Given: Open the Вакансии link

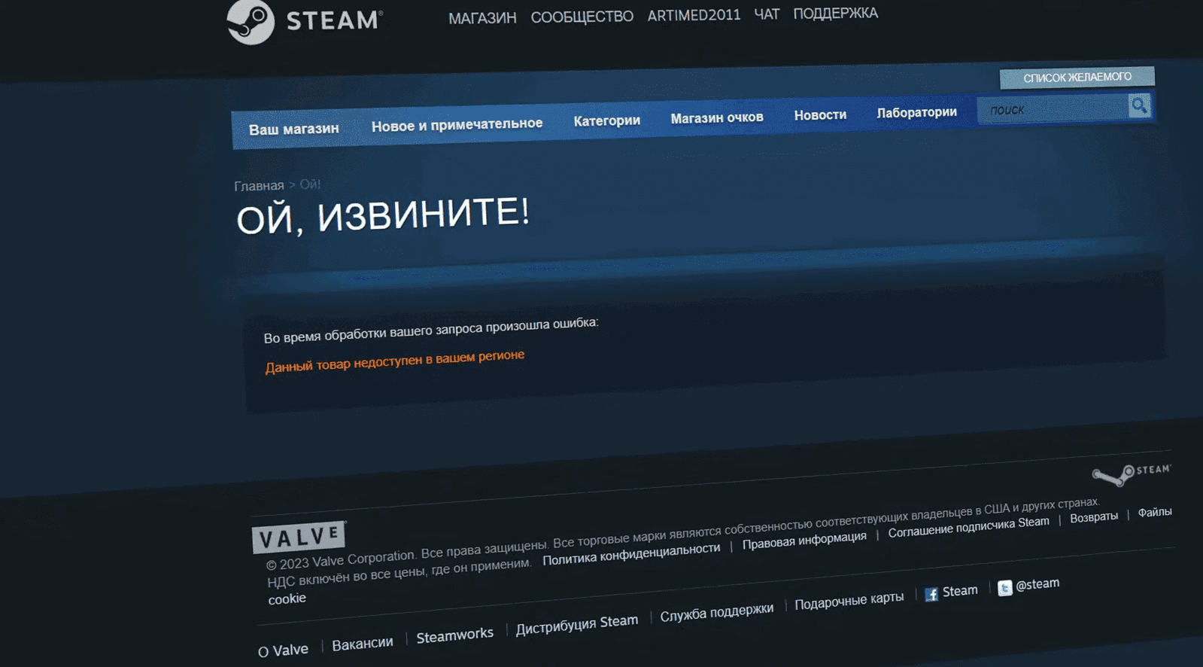Looking at the screenshot, I should (x=362, y=644).
